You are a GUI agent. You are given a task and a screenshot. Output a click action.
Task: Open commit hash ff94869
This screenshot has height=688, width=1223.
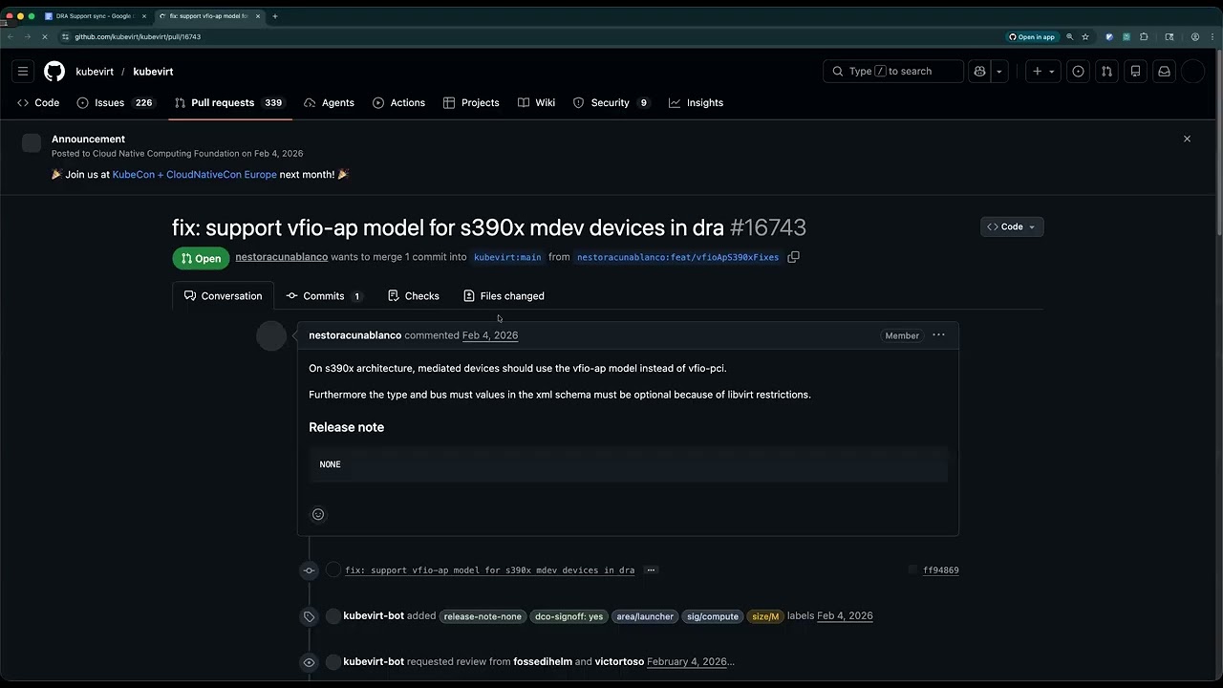(941, 570)
